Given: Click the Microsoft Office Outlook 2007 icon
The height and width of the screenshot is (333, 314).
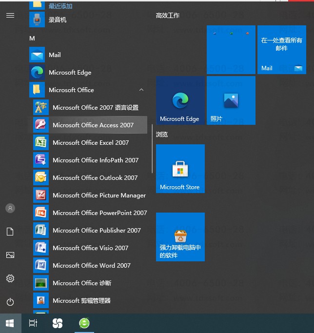Looking at the screenshot, I should [x=40, y=177].
